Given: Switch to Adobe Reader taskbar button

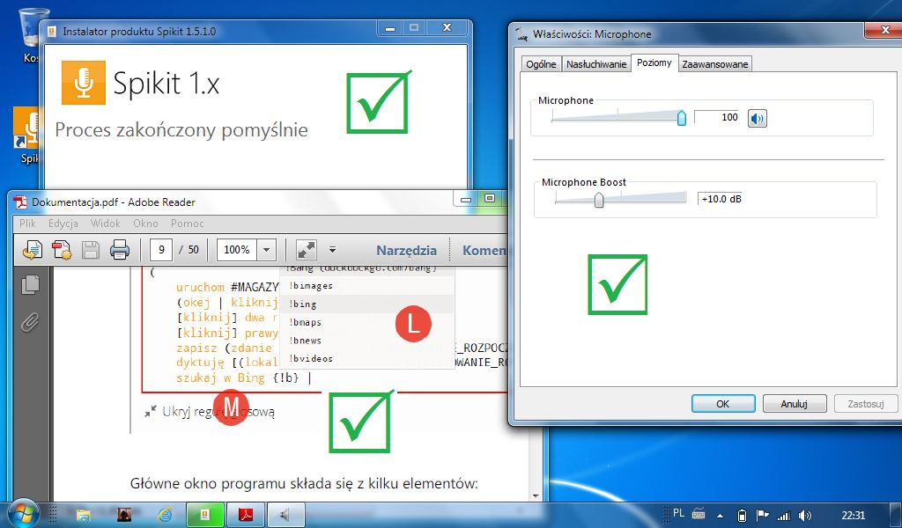Looking at the screenshot, I should pyautogui.click(x=246, y=514).
